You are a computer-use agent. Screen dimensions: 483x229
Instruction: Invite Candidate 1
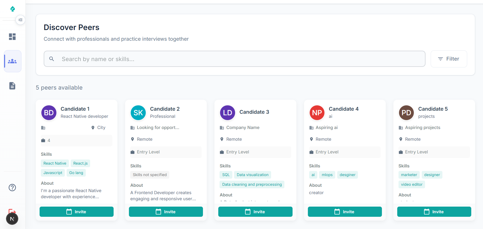click(x=76, y=212)
